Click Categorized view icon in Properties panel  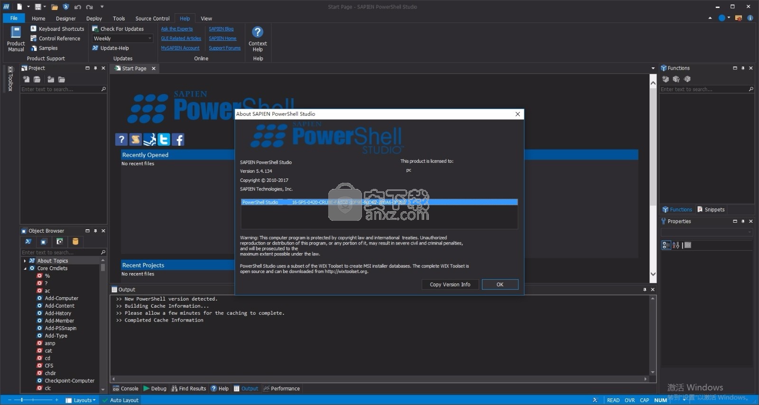pyautogui.click(x=666, y=245)
